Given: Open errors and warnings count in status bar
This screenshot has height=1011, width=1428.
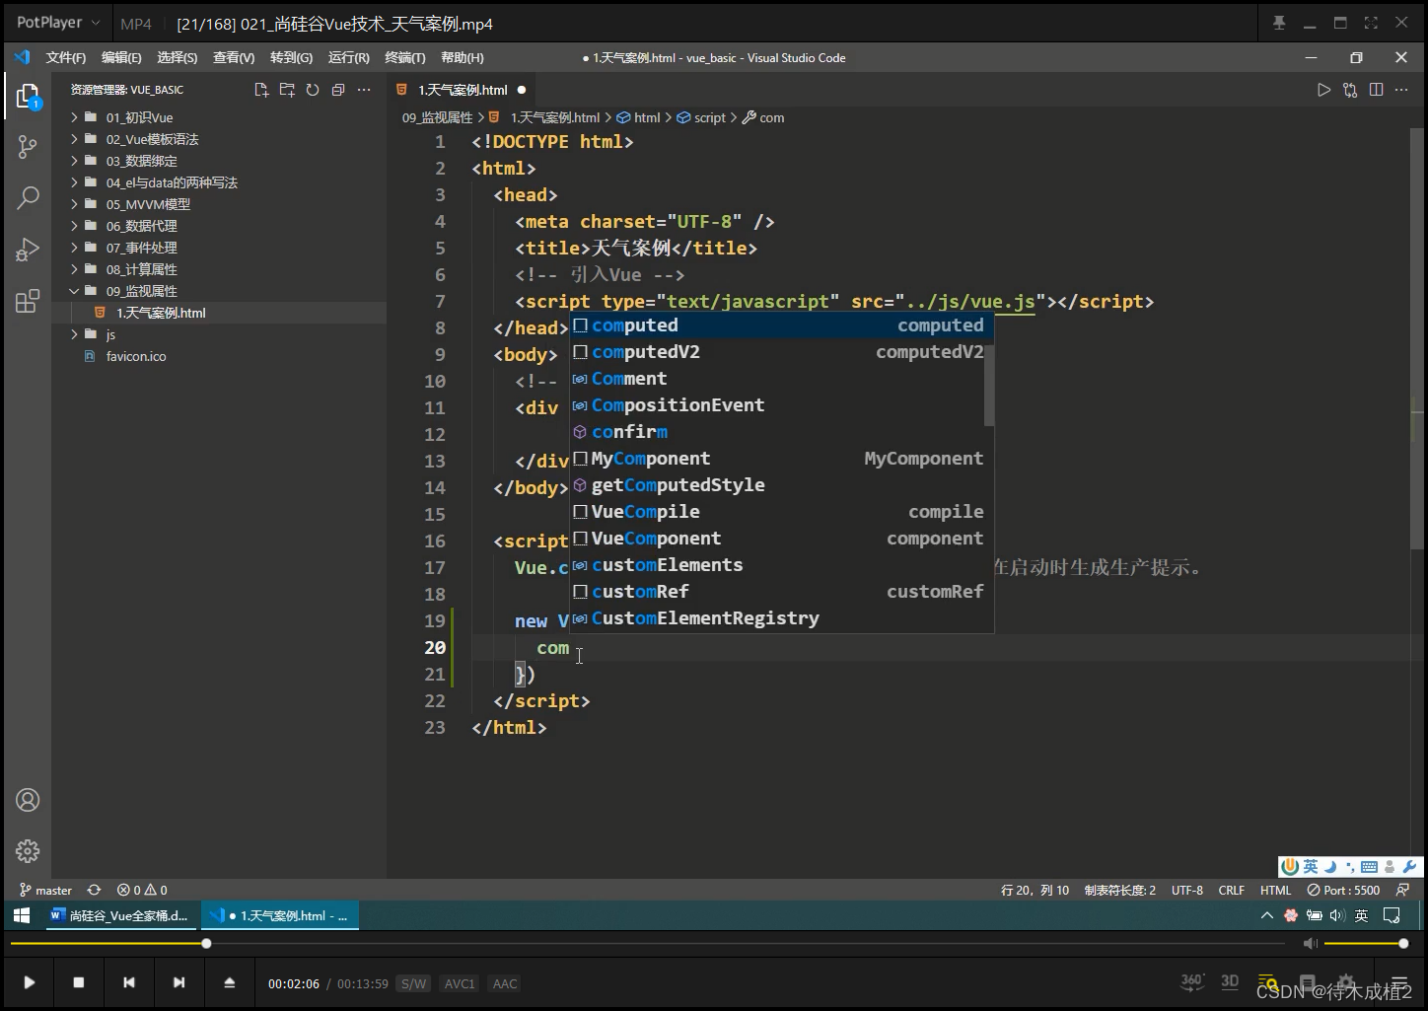Looking at the screenshot, I should click(142, 890).
